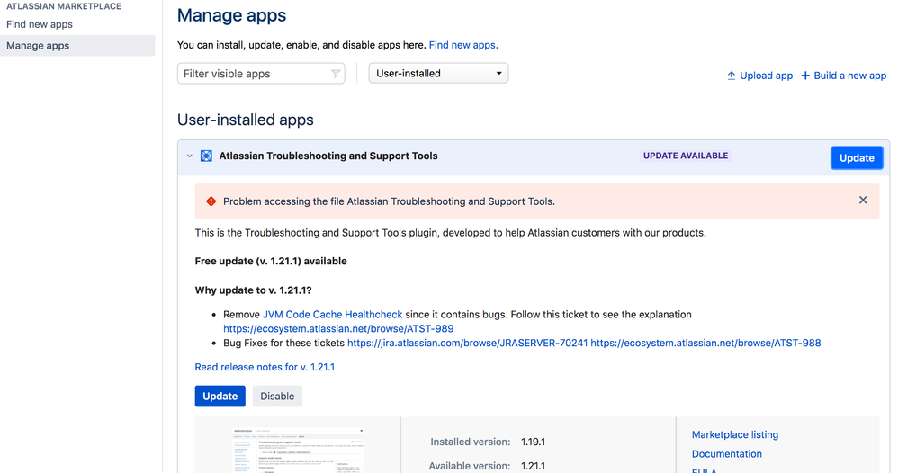Read release notes for v. 1.21.1

265,367
